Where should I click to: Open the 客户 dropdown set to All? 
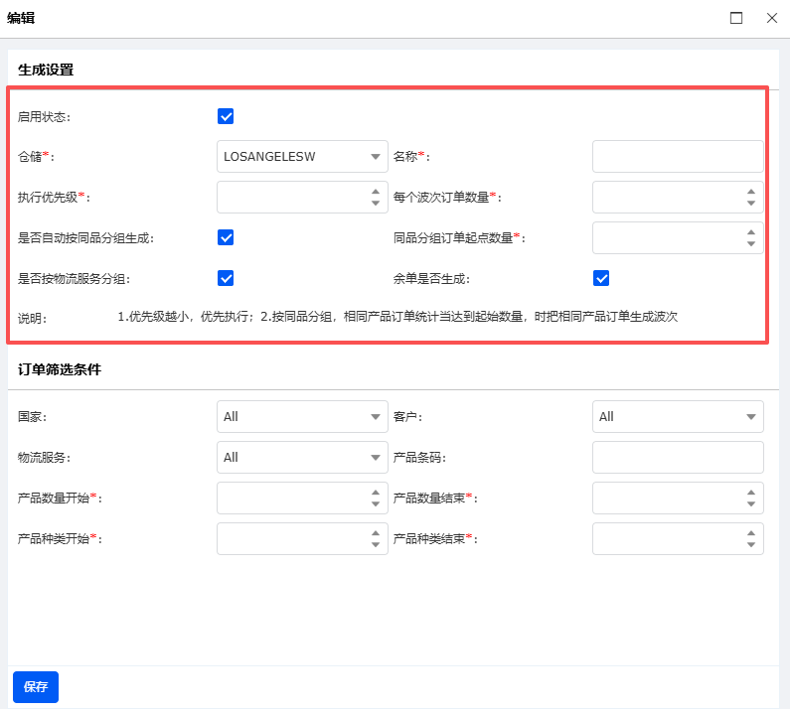coord(678,417)
